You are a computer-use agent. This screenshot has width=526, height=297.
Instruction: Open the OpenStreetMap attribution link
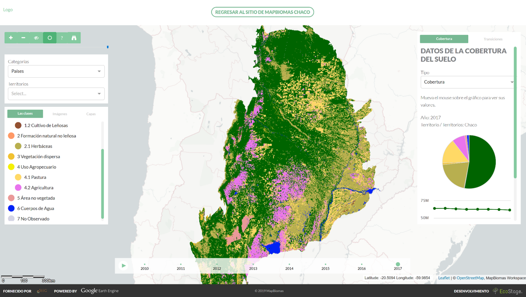[x=470, y=278]
